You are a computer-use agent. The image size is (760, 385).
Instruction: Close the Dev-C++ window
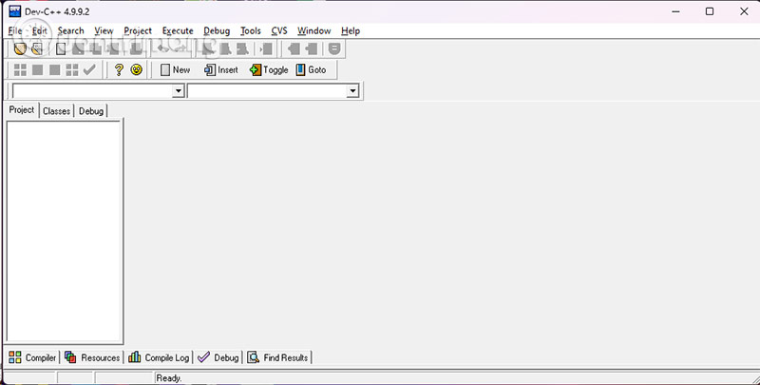[x=744, y=11]
